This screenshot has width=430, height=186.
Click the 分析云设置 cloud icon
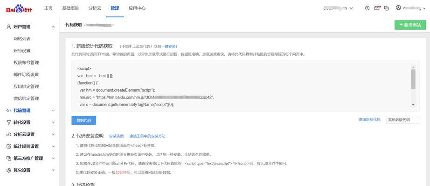click(9, 134)
